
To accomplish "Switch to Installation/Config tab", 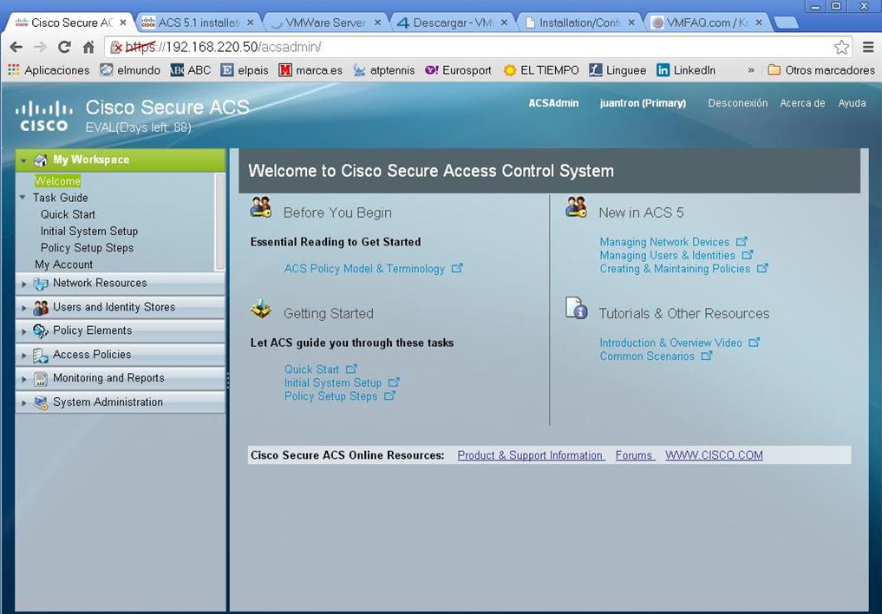I will click(x=579, y=23).
